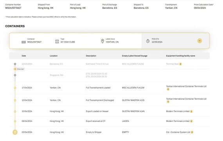The width and height of the screenshot is (223, 141).
Task: Click the Date column header
Action: pos(24,56)
